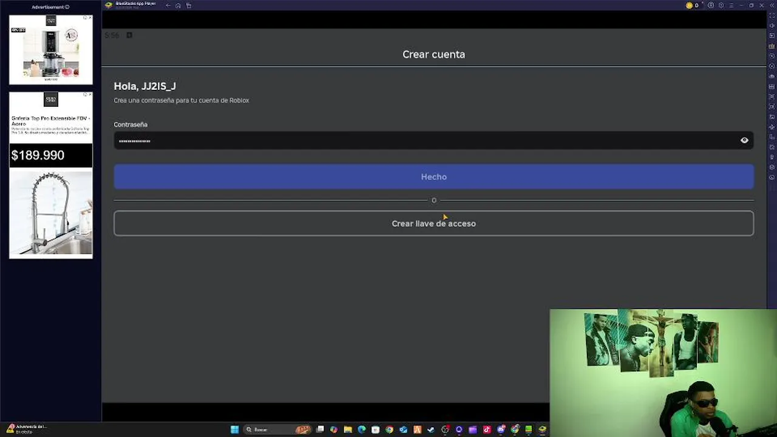This screenshot has height=437, width=777.
Task: Minimize the BlueStacks window
Action: [x=741, y=5]
